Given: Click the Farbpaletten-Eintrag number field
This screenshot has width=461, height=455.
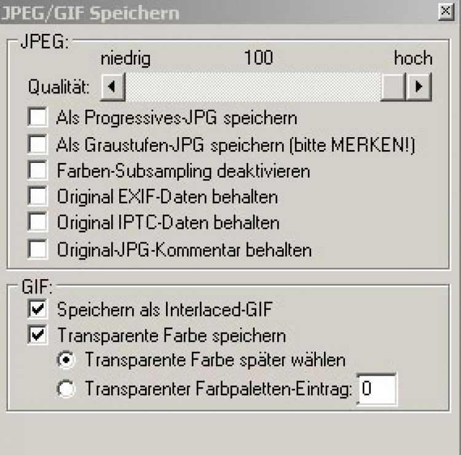Looking at the screenshot, I should [376, 389].
